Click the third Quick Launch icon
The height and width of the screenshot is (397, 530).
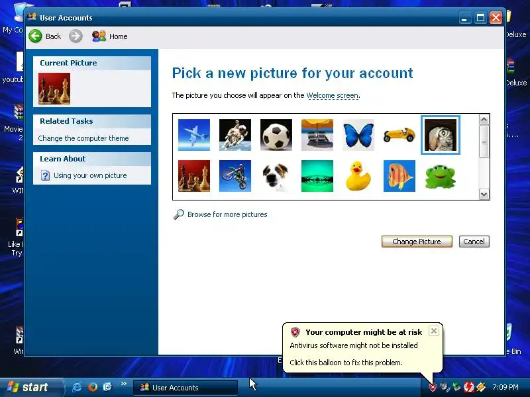pos(107,387)
